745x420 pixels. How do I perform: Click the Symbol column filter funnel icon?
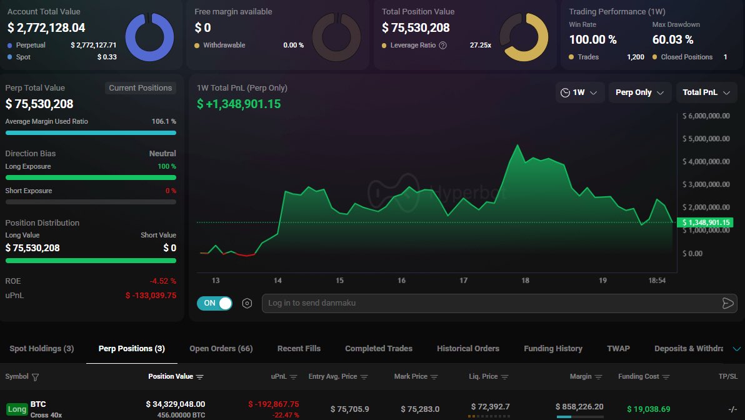pyautogui.click(x=35, y=377)
